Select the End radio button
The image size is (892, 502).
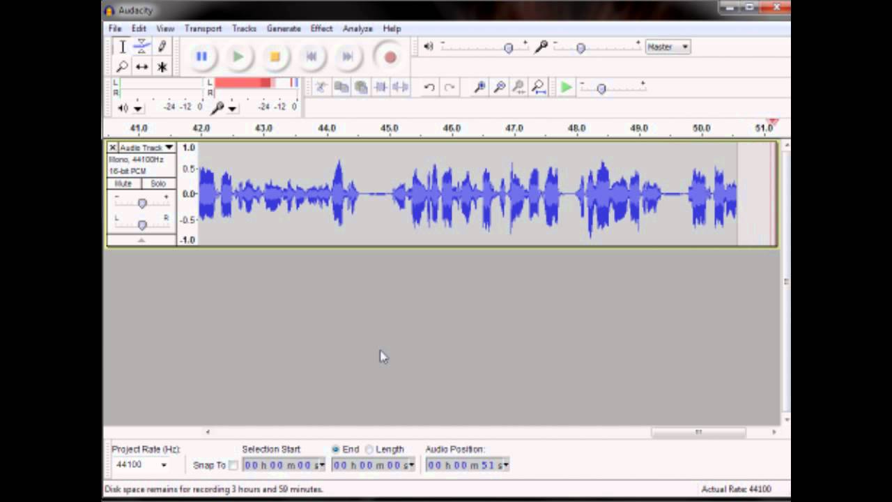click(336, 450)
